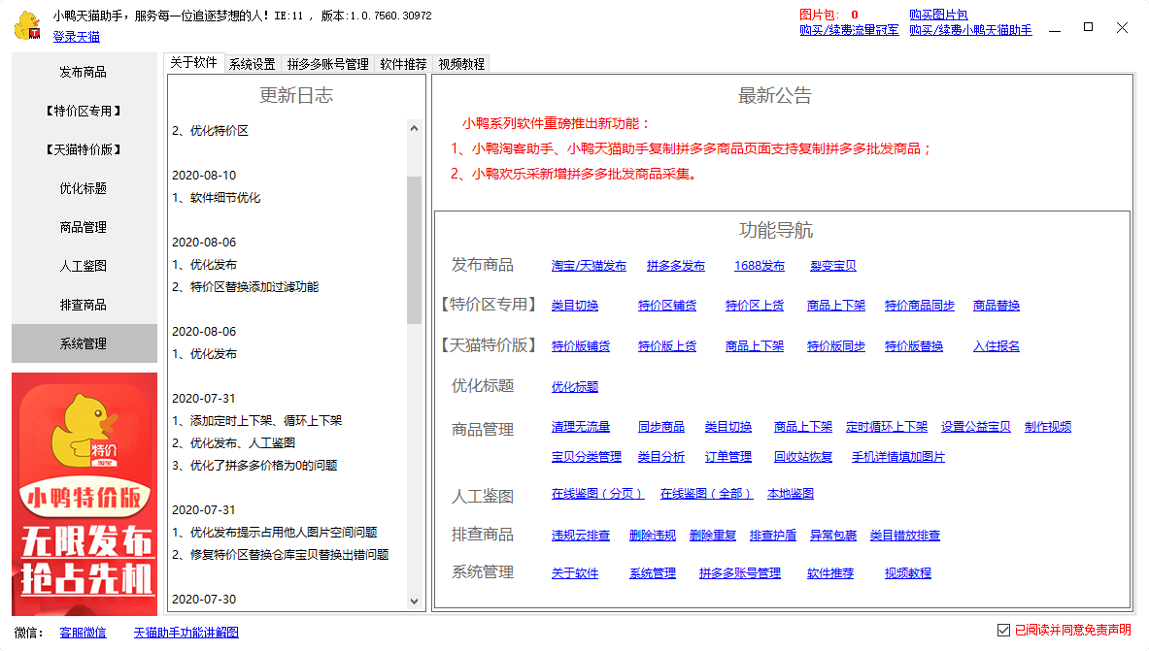Viewport: 1149px width, 651px height.
Task: Open 1688发布 navigation link
Action: point(760,266)
